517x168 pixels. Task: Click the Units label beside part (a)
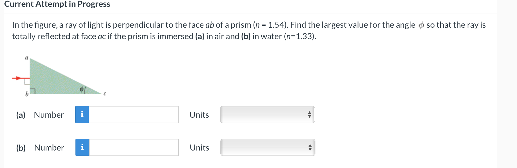tap(199, 115)
